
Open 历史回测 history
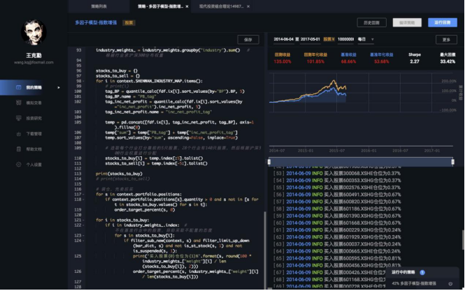click(372, 22)
